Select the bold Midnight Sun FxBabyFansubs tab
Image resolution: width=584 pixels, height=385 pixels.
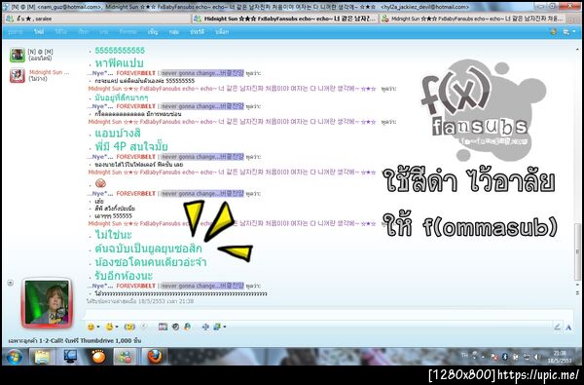click(x=285, y=19)
